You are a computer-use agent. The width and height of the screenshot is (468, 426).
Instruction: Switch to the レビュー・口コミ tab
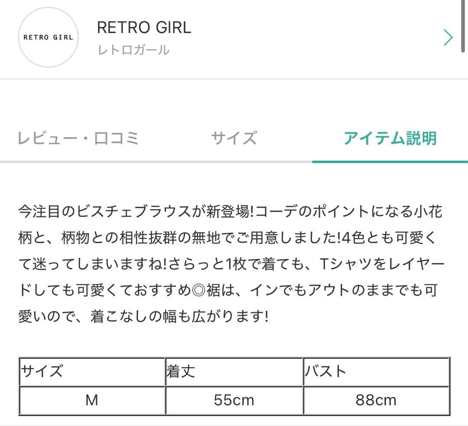point(78,138)
